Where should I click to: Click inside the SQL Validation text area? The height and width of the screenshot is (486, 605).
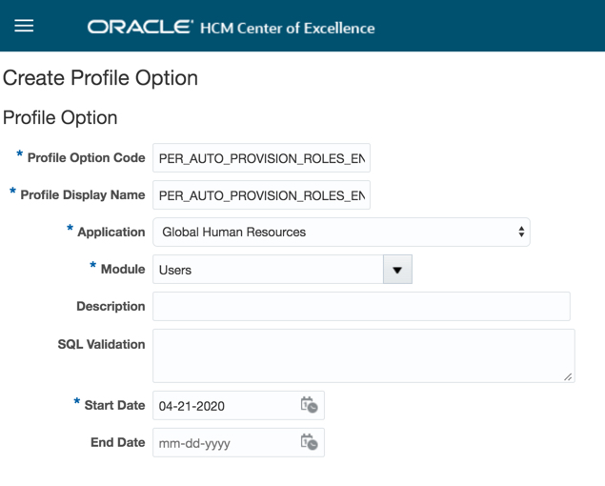(x=363, y=355)
